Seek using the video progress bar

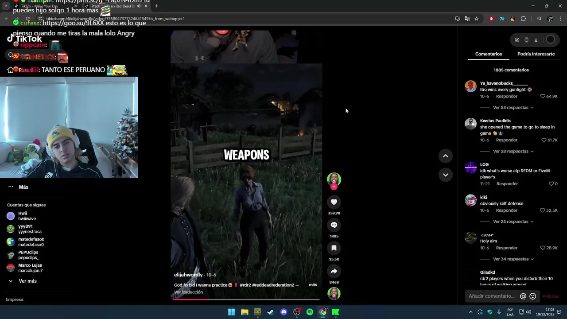[246, 299]
